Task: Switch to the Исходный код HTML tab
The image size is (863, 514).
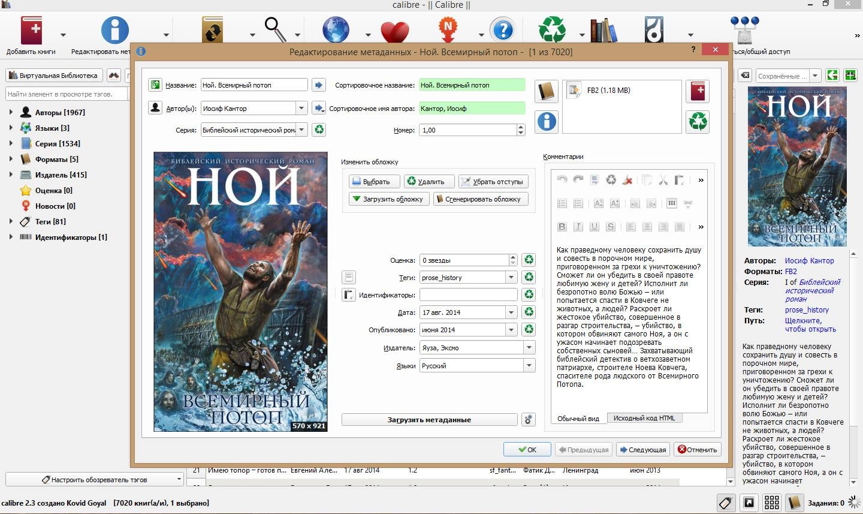Action: [644, 419]
